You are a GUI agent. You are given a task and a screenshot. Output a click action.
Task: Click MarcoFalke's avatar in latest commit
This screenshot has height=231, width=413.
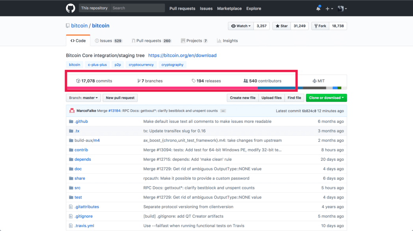[x=72, y=111]
